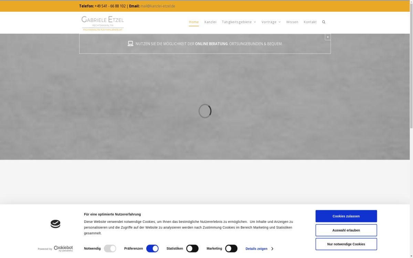Click the Auswahl erlauben button
Viewport: 413px width, 258px height.
pyautogui.click(x=346, y=230)
